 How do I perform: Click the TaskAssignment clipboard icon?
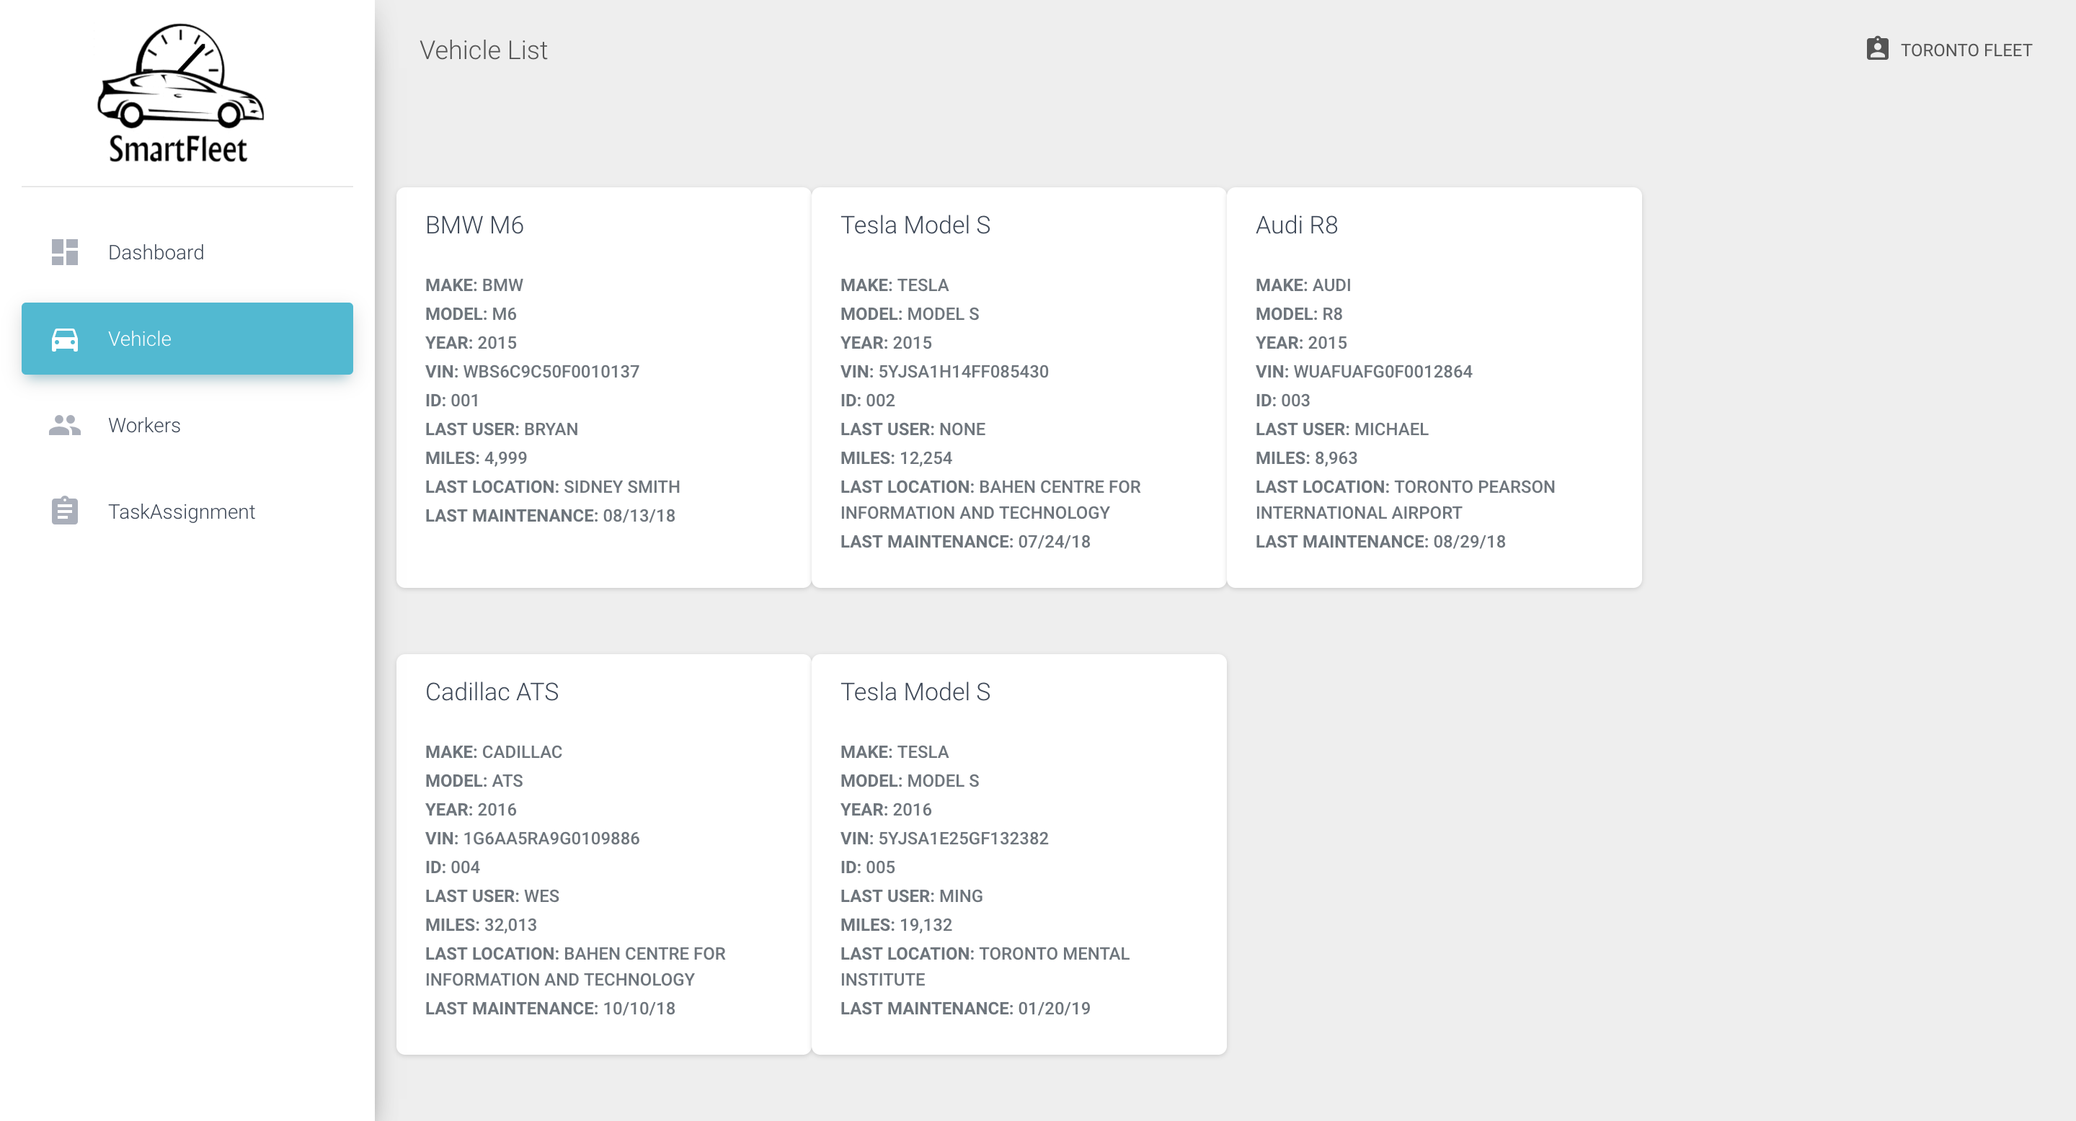coord(64,512)
